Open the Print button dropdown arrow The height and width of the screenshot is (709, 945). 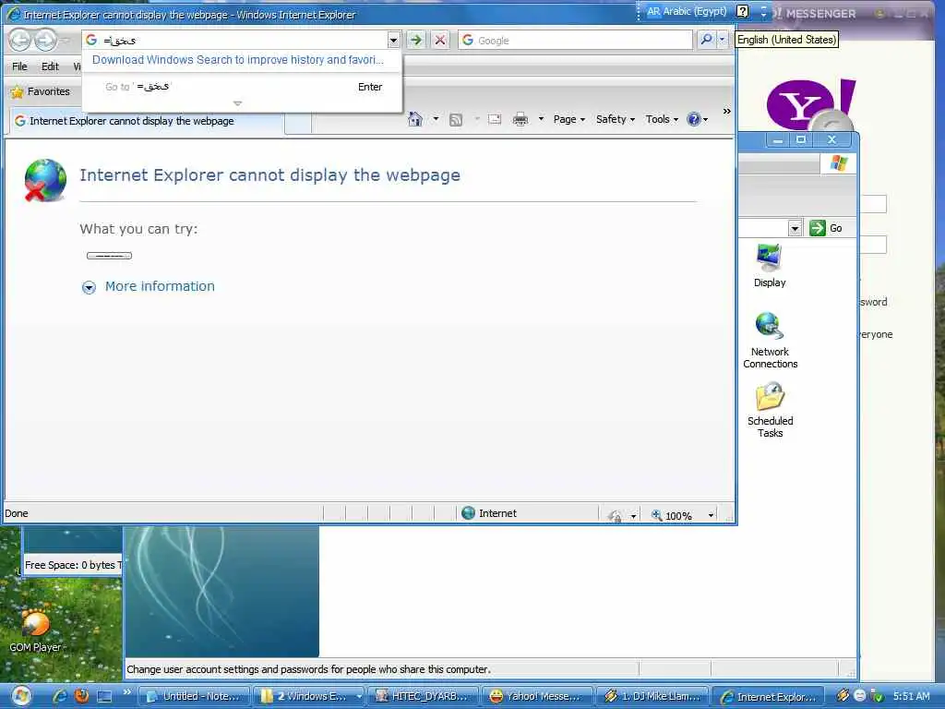(541, 119)
